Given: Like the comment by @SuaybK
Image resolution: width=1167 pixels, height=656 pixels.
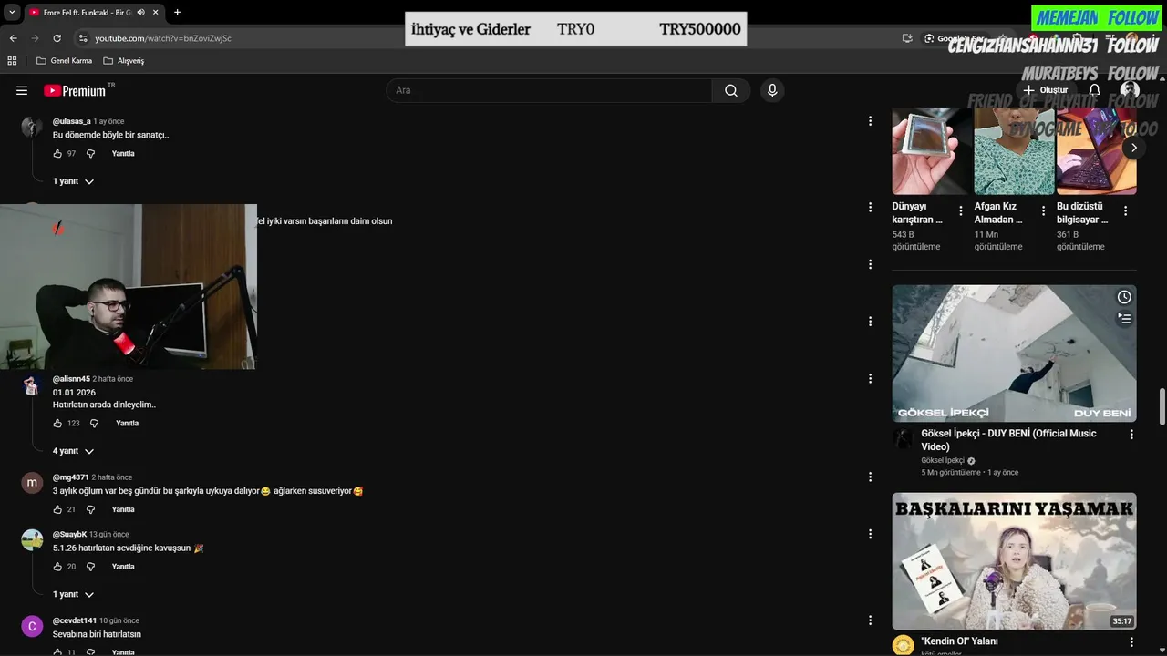Looking at the screenshot, I should click(x=57, y=567).
